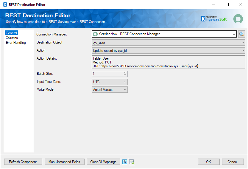Switch to the Columns page
The height and width of the screenshot is (169, 248).
12,38
